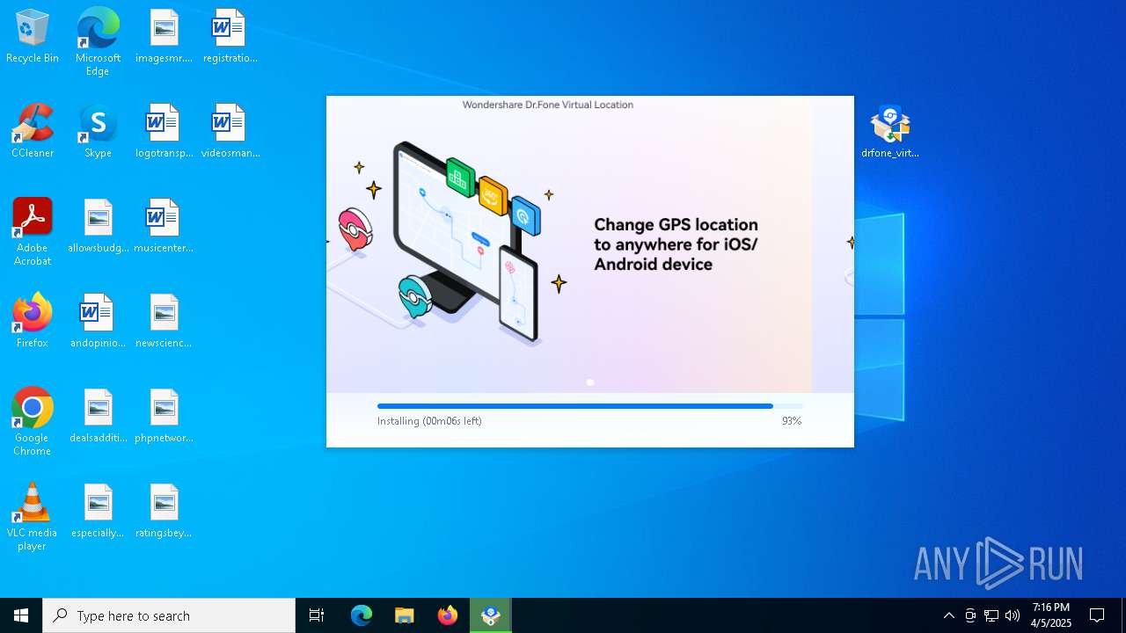Select the phpnetwor image file
1126x633 pixels.
tap(164, 417)
